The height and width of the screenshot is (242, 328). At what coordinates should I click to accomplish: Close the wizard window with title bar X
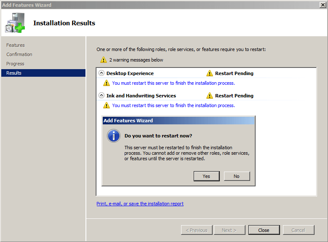click(322, 5)
